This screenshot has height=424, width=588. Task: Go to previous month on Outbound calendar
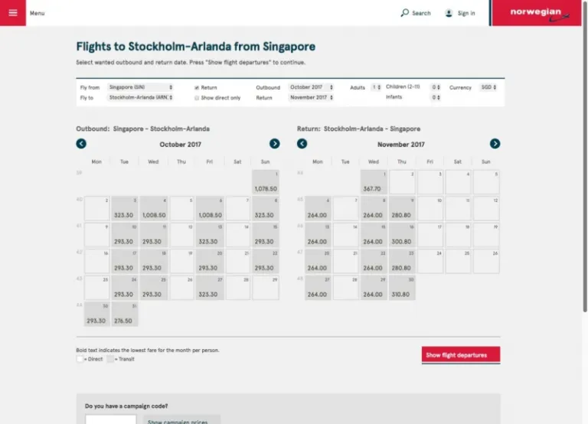click(x=81, y=144)
